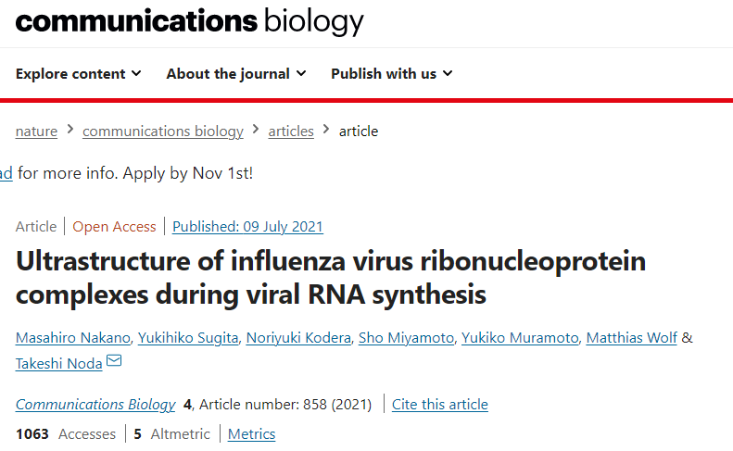The width and height of the screenshot is (733, 451).
Task: Open author Masahiro Nakano's details
Action: 73,338
